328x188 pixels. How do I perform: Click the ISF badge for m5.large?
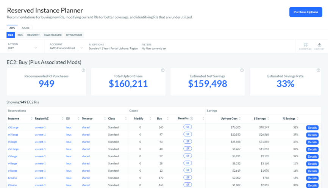(187, 134)
